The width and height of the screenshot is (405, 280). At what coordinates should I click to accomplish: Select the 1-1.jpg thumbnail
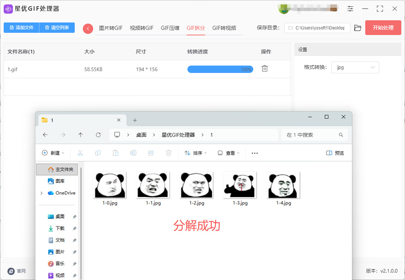[x=153, y=185]
